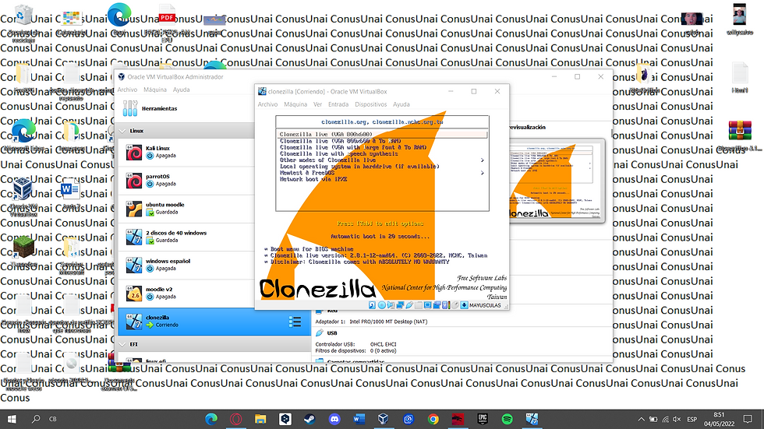Click the hard disk activity icon in VM status bar

click(373, 305)
